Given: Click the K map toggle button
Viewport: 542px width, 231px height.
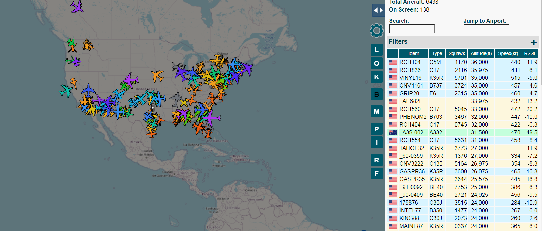Looking at the screenshot, I should 377,77.
